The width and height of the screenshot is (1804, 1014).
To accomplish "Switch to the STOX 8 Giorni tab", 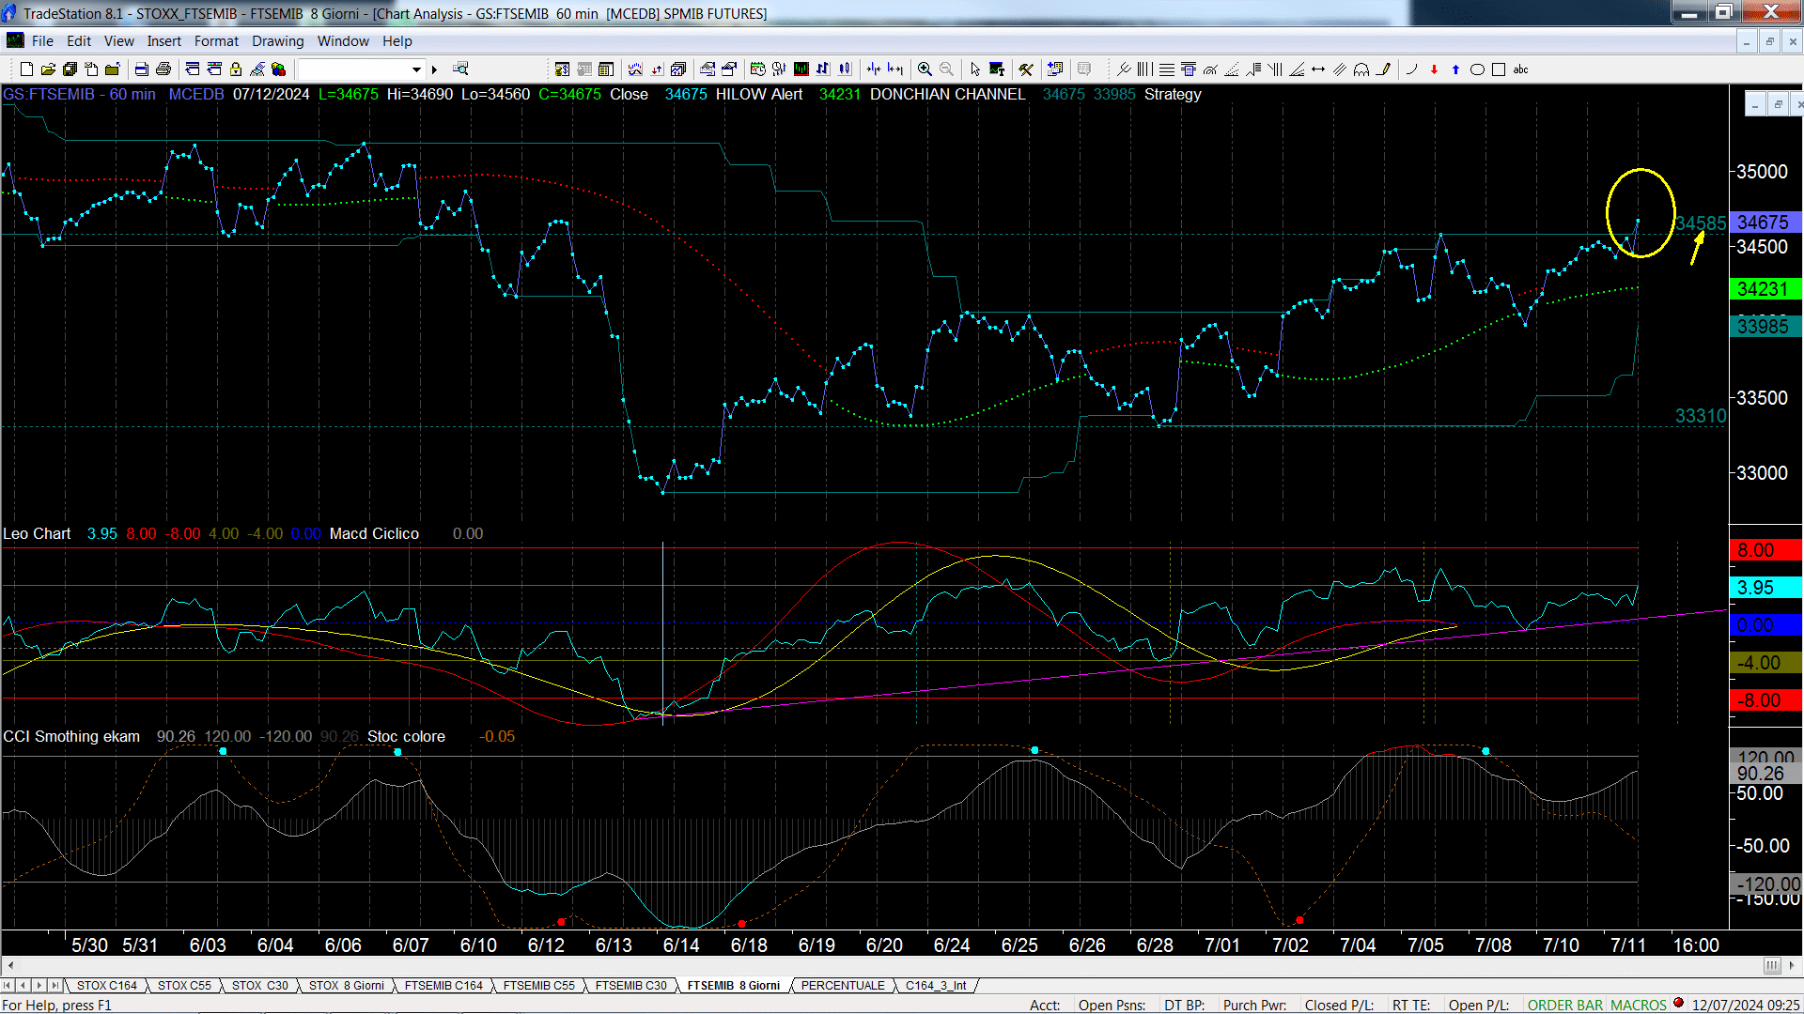I will (346, 985).
